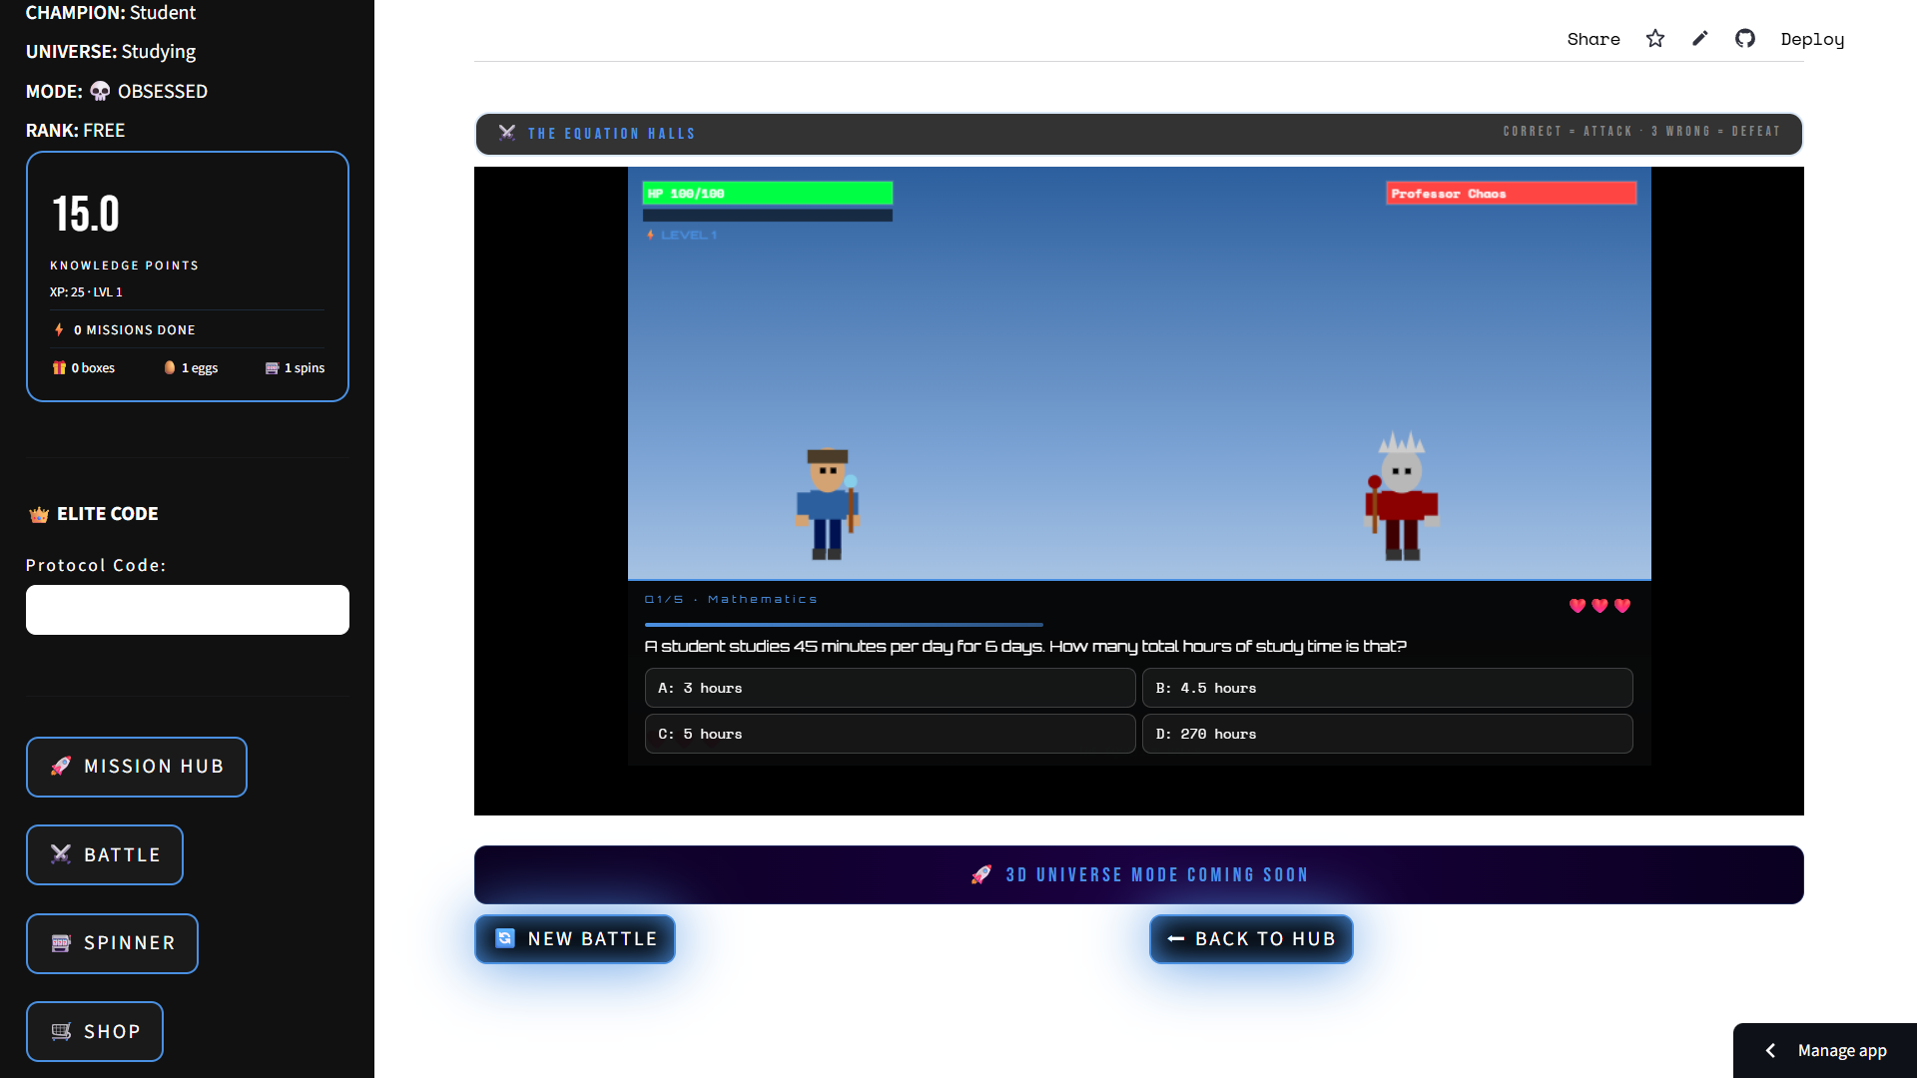Click the star favorite icon
The image size is (1917, 1078).
point(1655,39)
